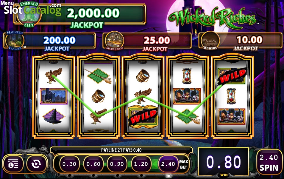
Task: Open the Menu at top left
Action: (7, 3)
